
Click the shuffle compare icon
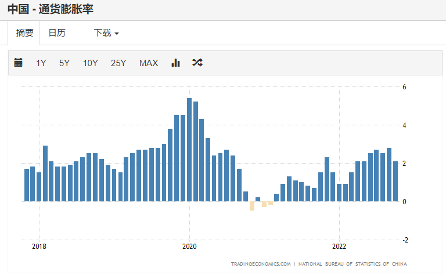pyautogui.click(x=197, y=63)
